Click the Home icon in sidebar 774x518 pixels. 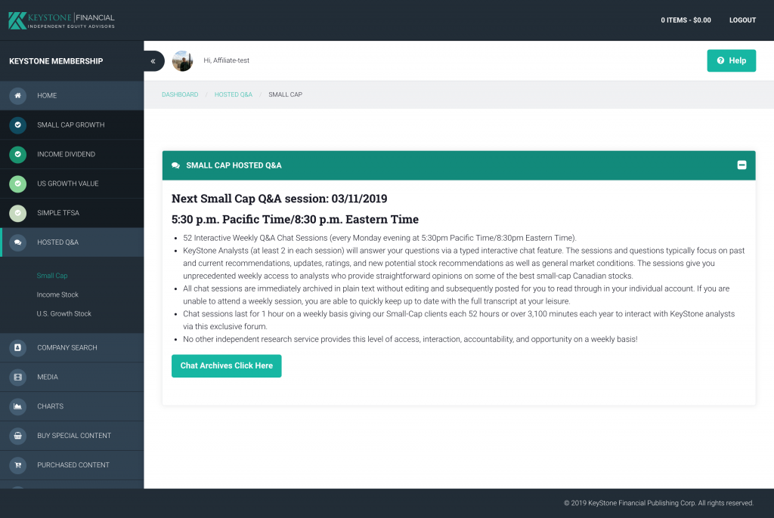tap(18, 96)
